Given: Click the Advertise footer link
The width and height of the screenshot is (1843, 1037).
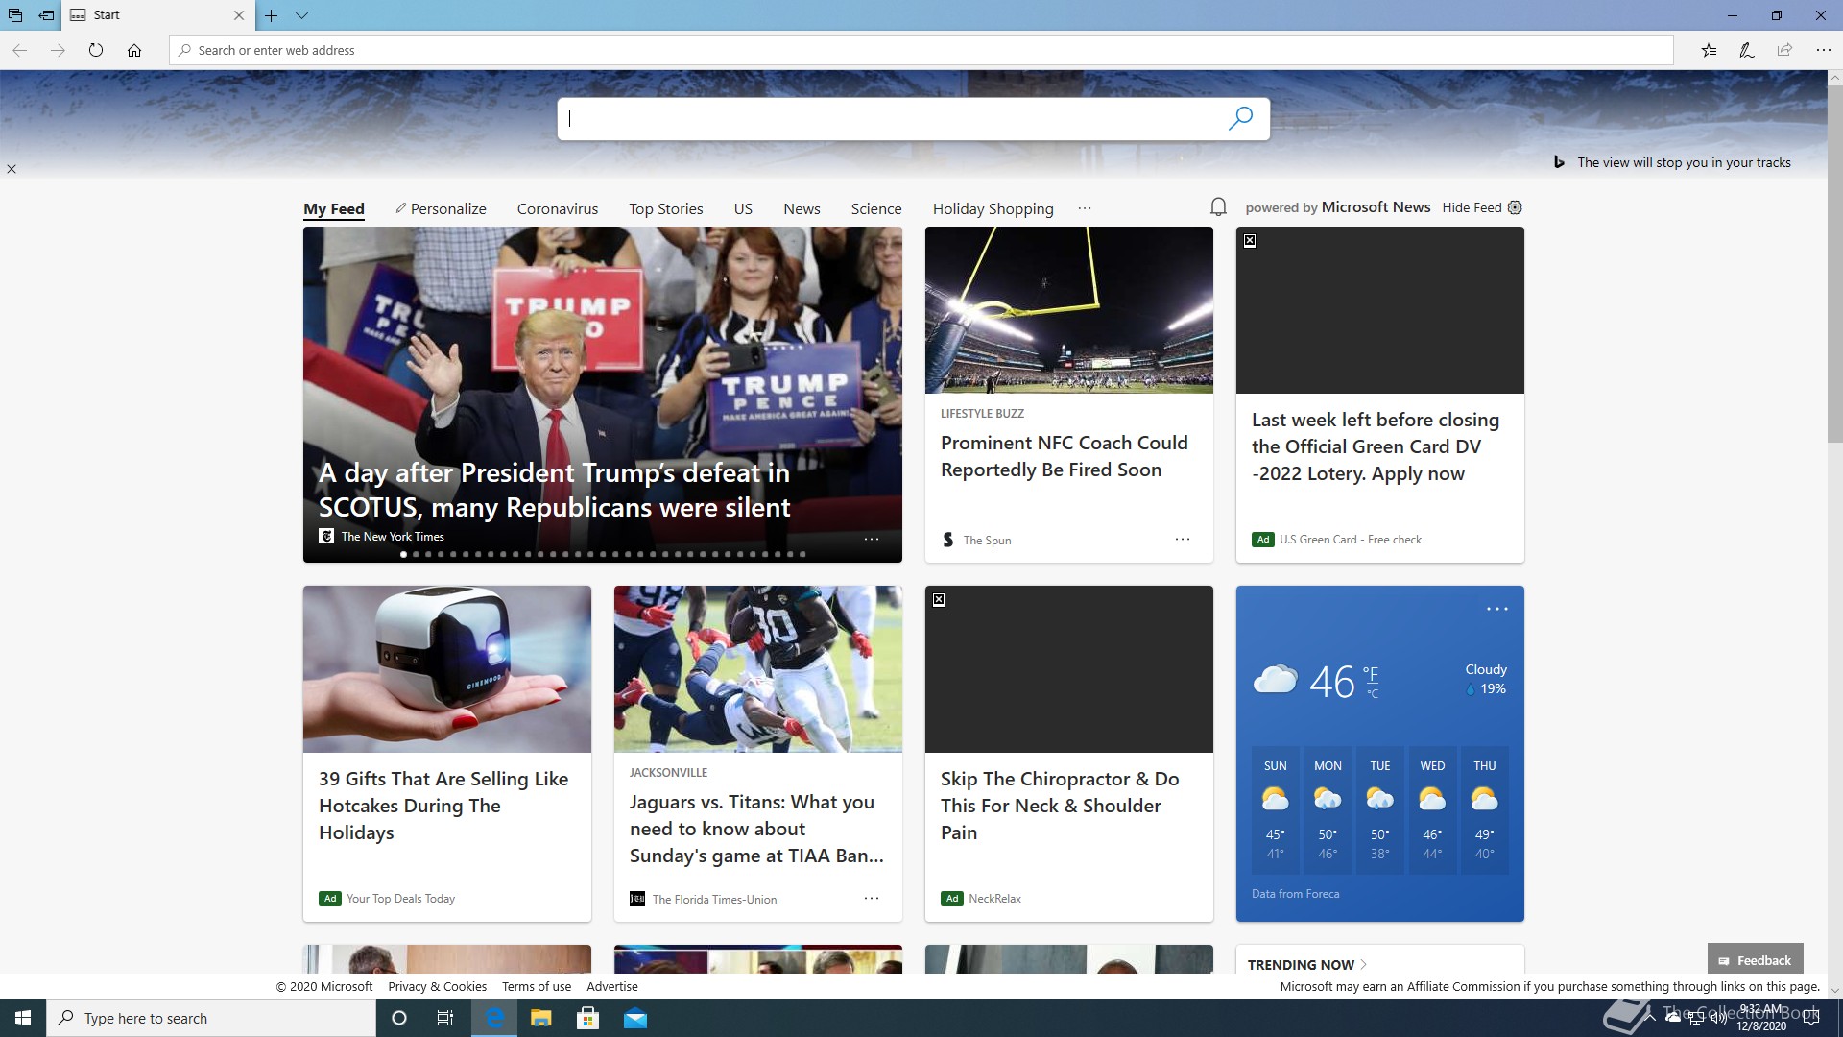Looking at the screenshot, I should click(612, 986).
